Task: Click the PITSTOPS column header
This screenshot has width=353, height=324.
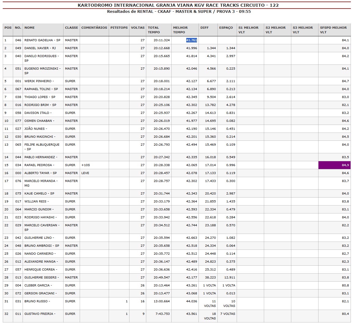Action: pos(119,27)
